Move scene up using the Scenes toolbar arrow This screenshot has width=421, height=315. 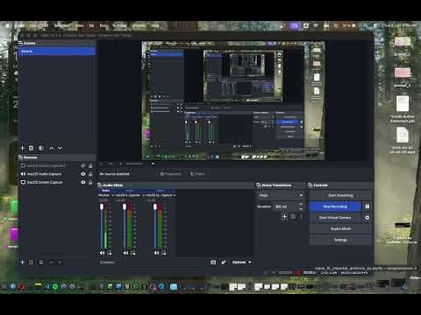click(x=52, y=148)
